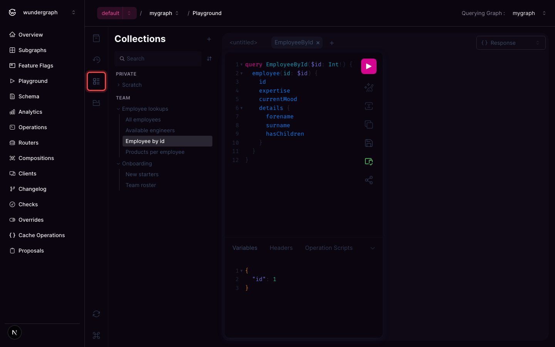The height and width of the screenshot is (347, 555).
Task: Copy the query with the copy icon
Action: click(x=368, y=125)
